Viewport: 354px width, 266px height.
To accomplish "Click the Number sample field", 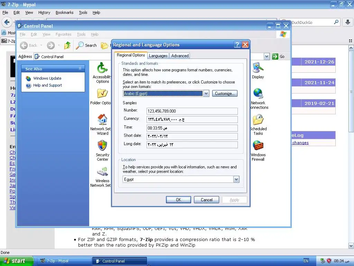I will [x=192, y=111].
